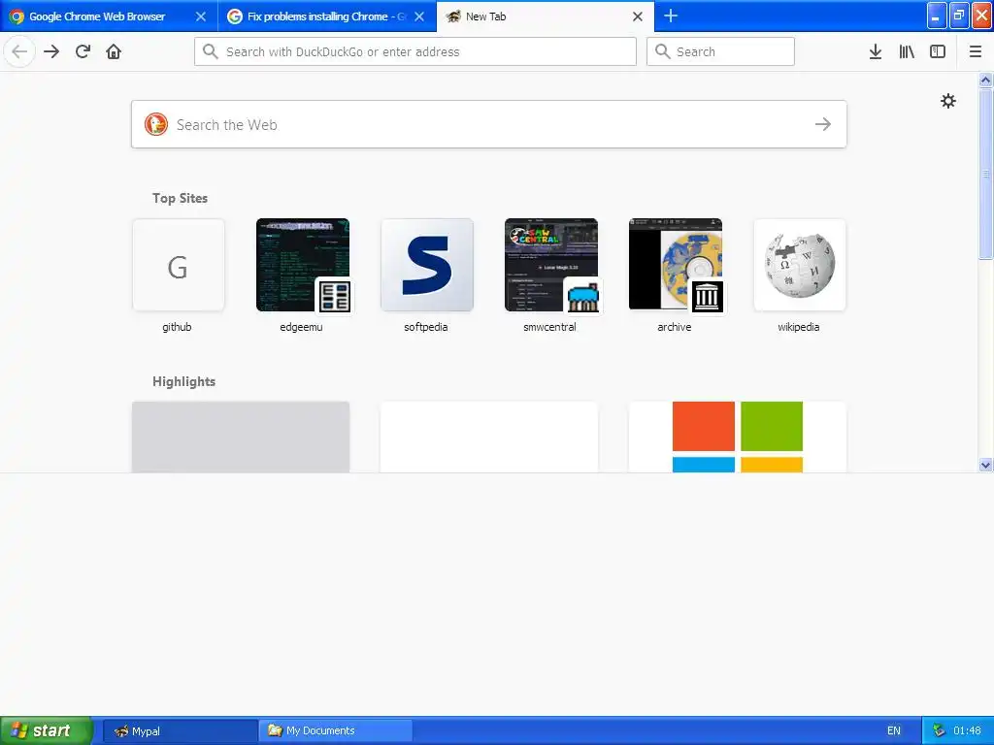Click the Top Sites section heading
This screenshot has height=745, width=994.
180,198
